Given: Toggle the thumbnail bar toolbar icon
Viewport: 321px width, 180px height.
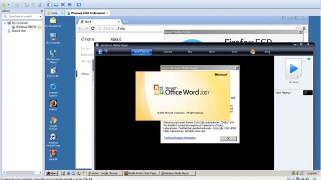Looking at the screenshot, I should pyautogui.click(x=56, y=4).
